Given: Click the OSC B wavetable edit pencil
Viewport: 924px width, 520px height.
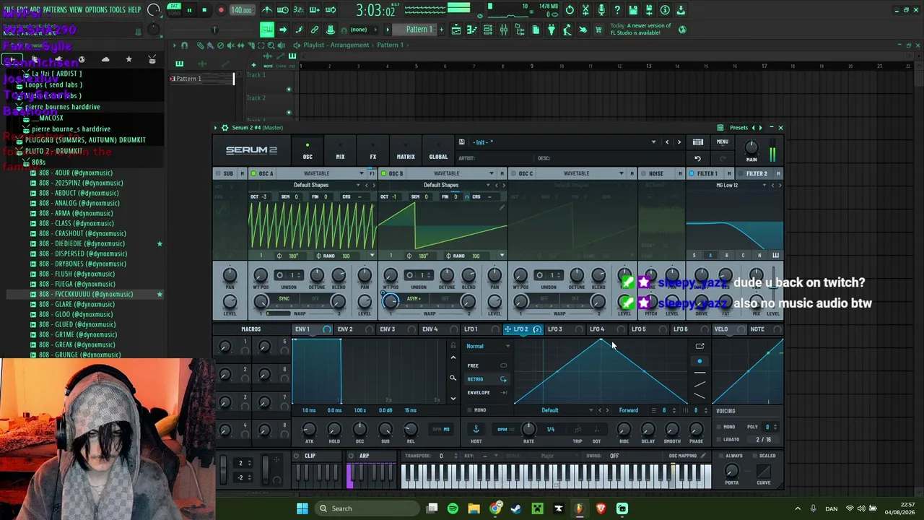Looking at the screenshot, I should pos(502,207).
